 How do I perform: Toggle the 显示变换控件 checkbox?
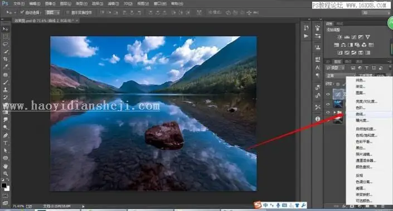pos(67,12)
